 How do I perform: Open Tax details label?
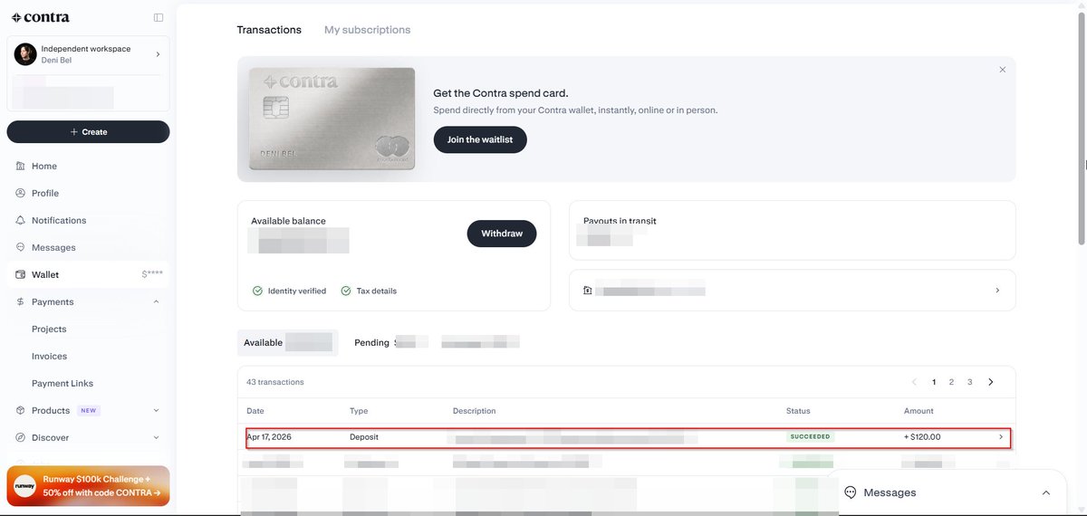(x=376, y=291)
